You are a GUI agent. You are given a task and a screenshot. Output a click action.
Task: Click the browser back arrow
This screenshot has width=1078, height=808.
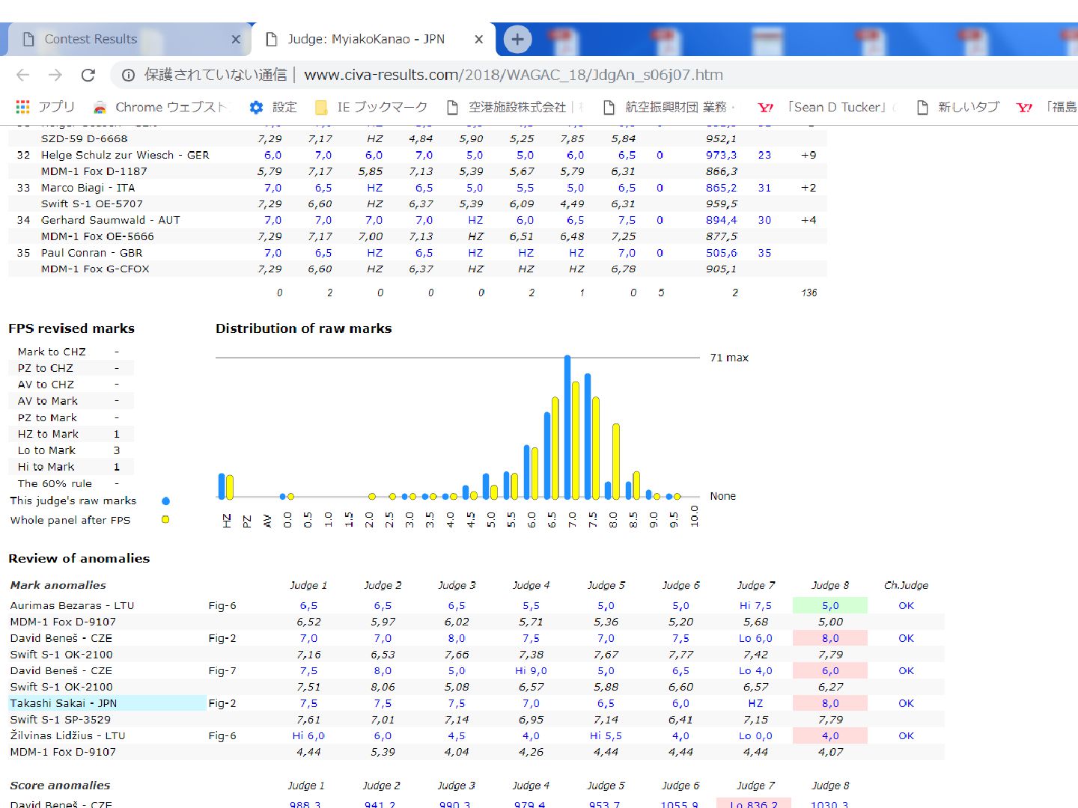click(23, 75)
